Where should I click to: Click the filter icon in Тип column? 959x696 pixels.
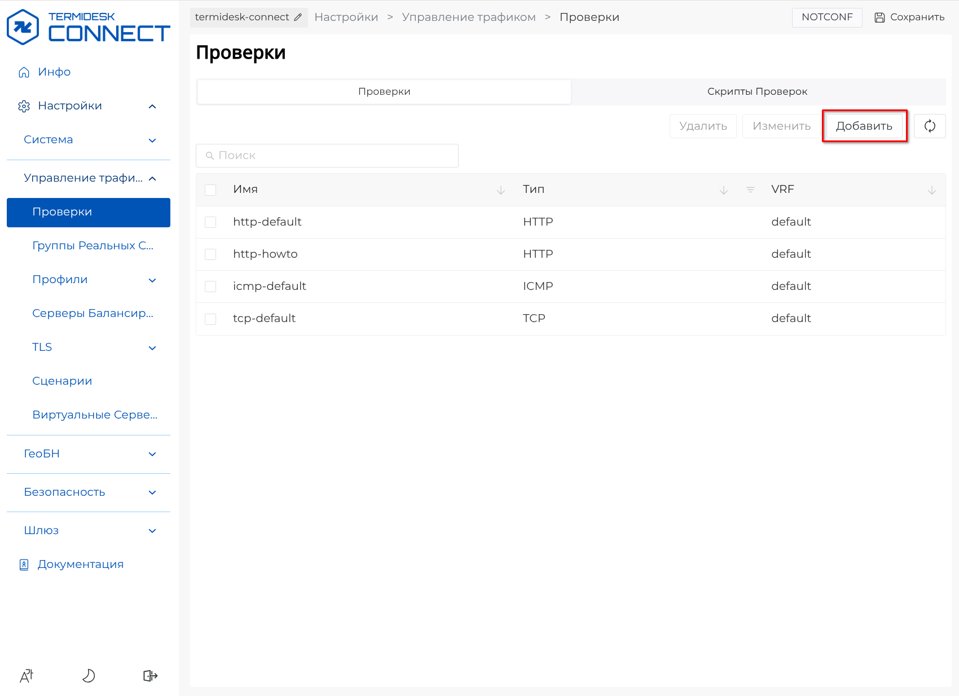(x=750, y=190)
